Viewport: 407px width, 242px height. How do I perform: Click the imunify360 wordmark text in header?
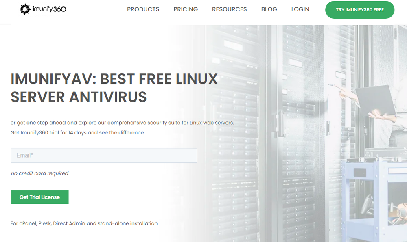[49, 9]
